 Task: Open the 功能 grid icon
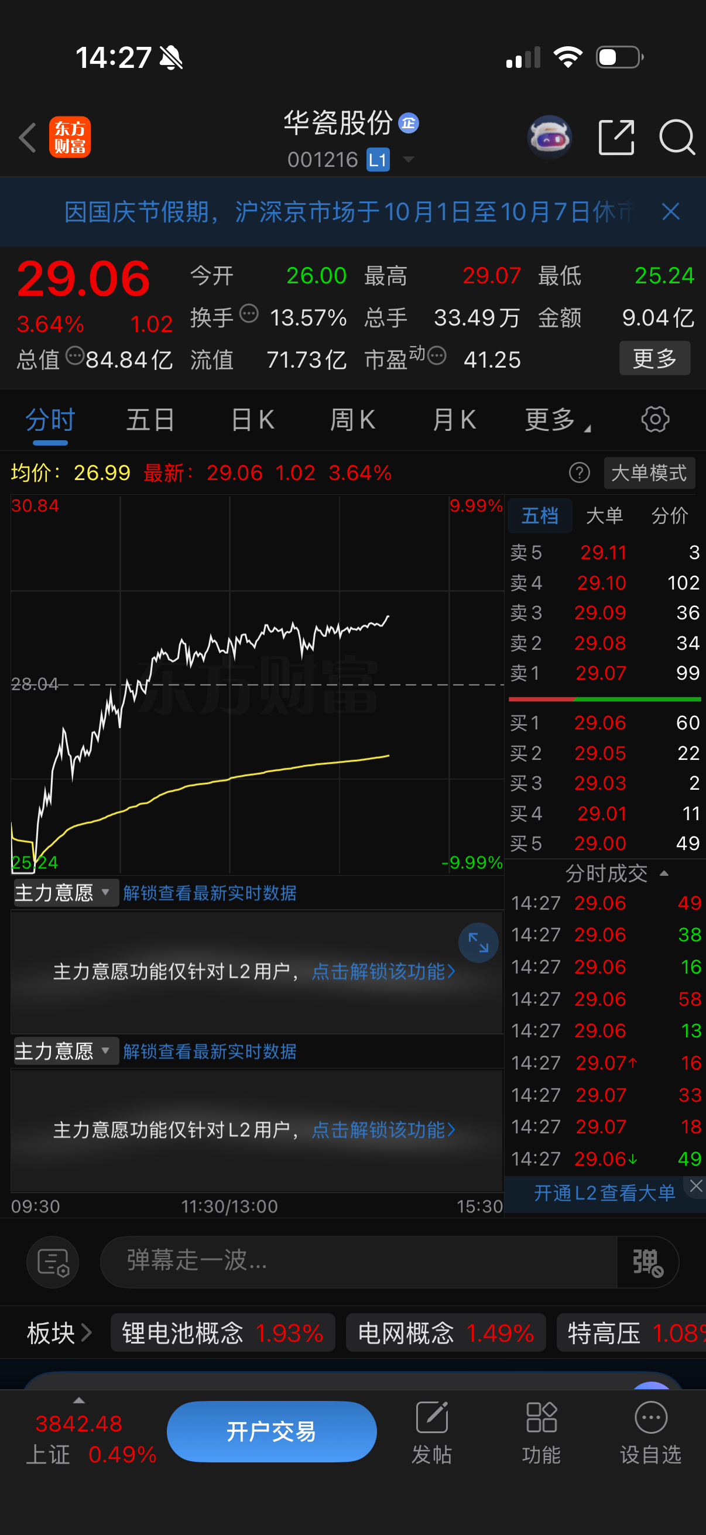click(x=542, y=1433)
